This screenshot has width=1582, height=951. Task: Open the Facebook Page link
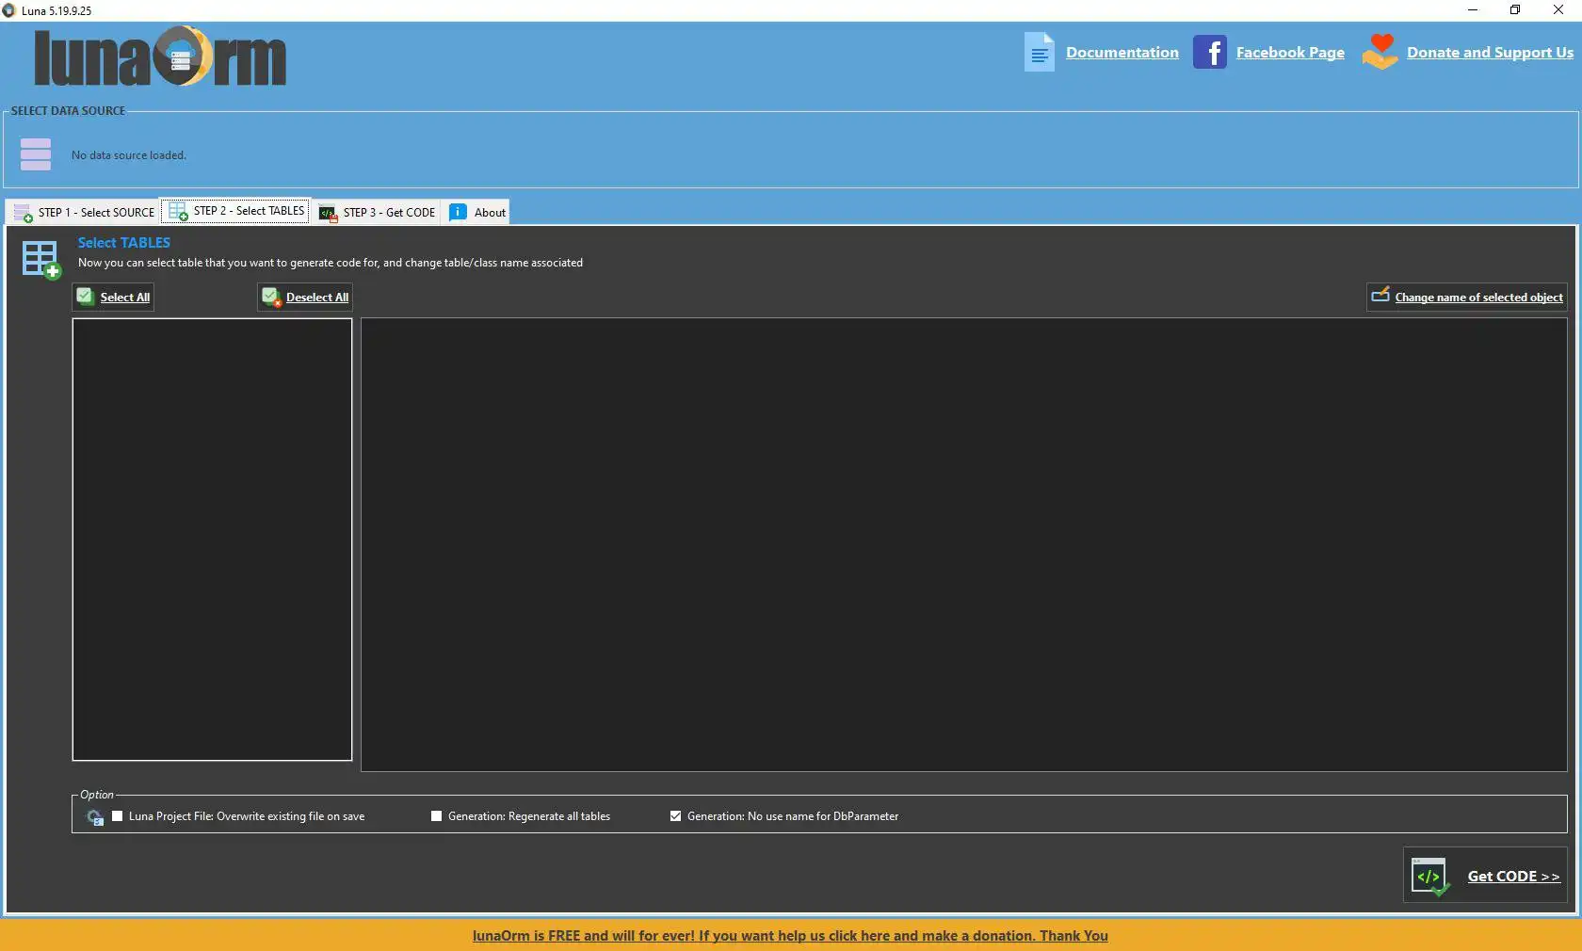1290,53
